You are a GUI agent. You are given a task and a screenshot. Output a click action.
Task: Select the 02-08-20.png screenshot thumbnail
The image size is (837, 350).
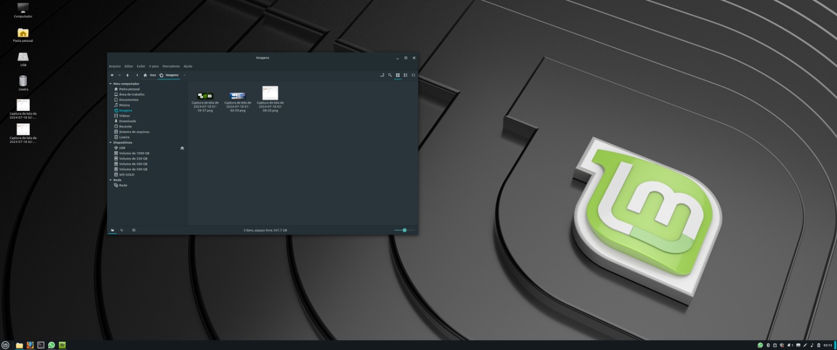[270, 93]
